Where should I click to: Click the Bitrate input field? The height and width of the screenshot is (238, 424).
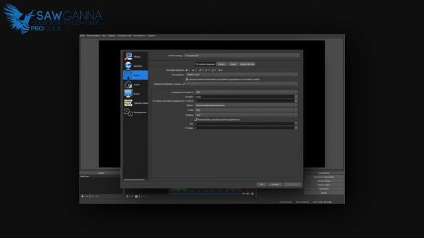pos(244,97)
